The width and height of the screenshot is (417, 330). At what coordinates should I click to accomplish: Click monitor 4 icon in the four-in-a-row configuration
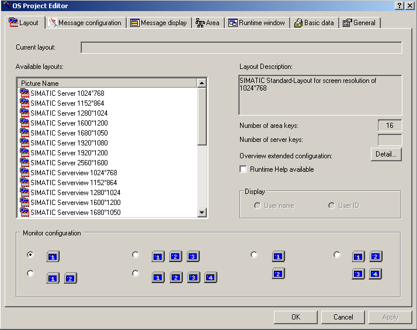tap(211, 278)
